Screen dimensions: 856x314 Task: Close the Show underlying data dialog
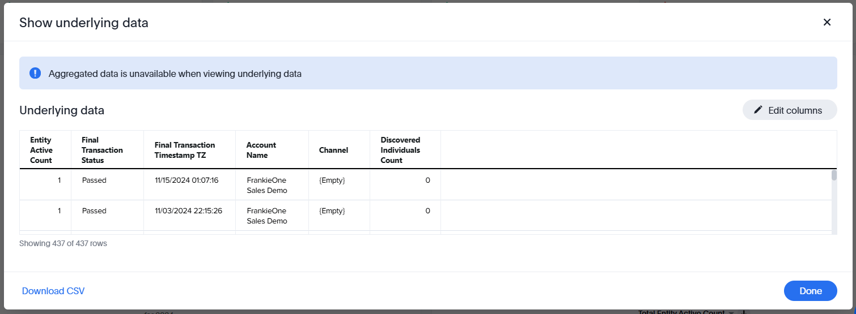click(827, 22)
